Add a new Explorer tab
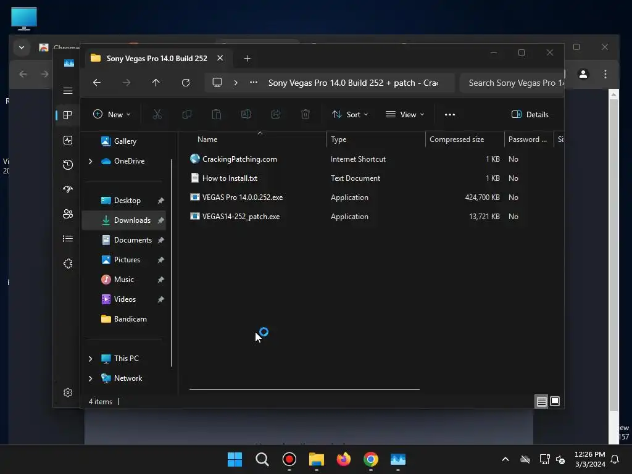Screen dimensions: 632x474 pyautogui.click(x=247, y=59)
